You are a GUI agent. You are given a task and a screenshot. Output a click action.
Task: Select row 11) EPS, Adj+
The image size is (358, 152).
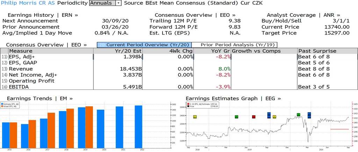tap(179, 57)
